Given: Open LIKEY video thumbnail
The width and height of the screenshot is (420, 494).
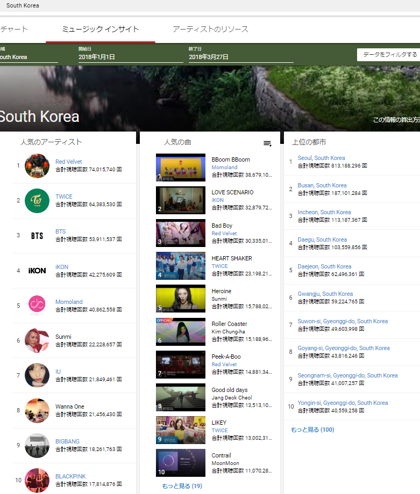Looking at the screenshot, I should (x=181, y=430).
